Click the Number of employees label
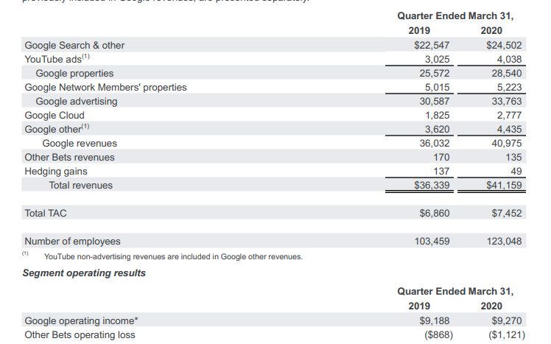This screenshot has width=551, height=344. tap(72, 241)
